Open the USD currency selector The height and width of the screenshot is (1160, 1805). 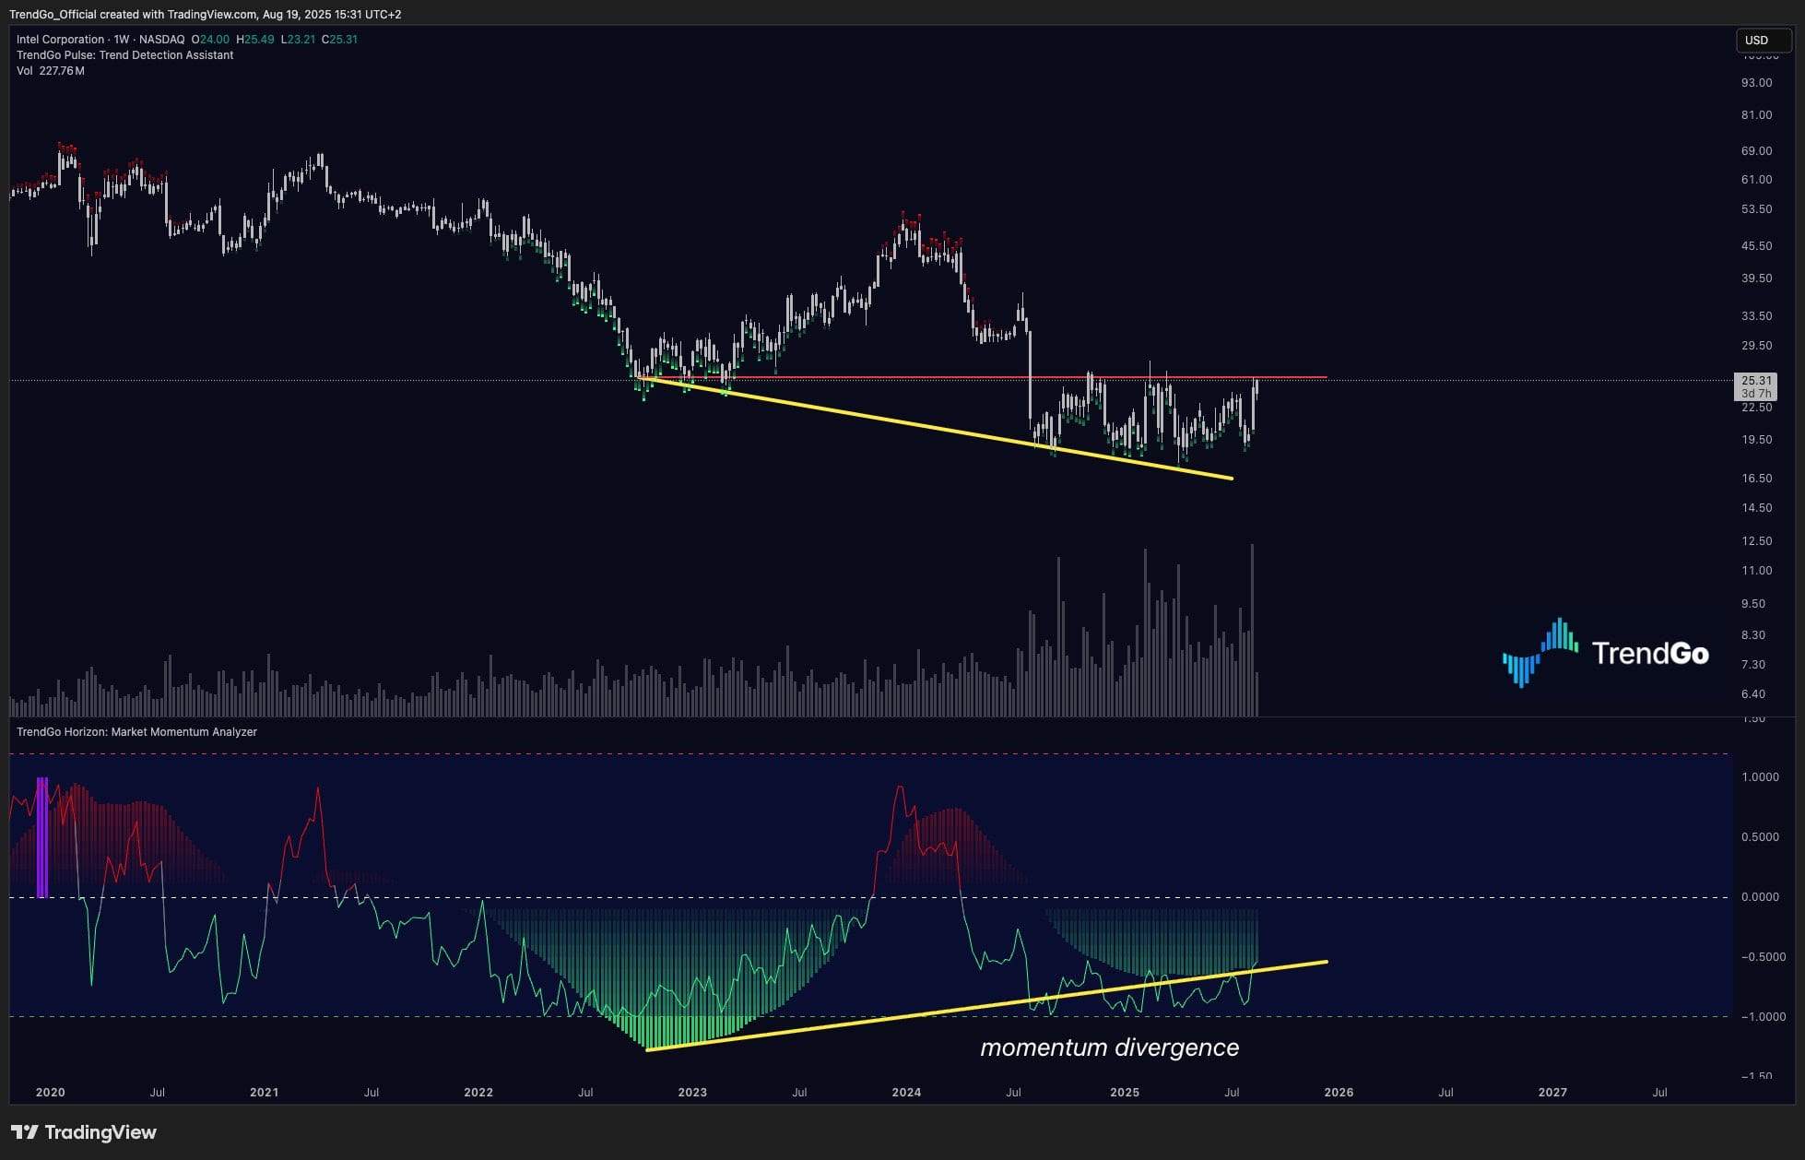[1763, 40]
